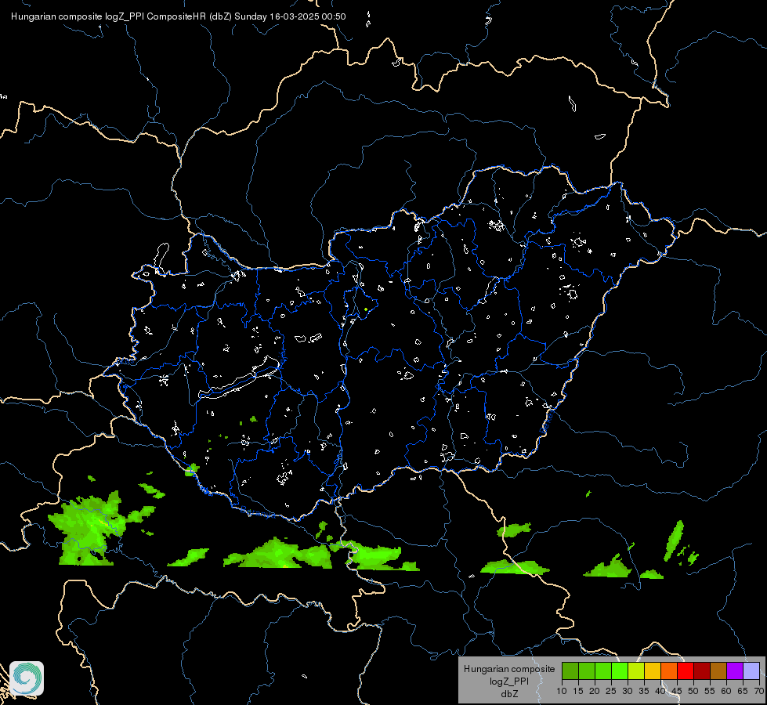Image resolution: width=767 pixels, height=705 pixels.
Task: Click the 'logZ_PPI' legend label
Action: point(509,681)
